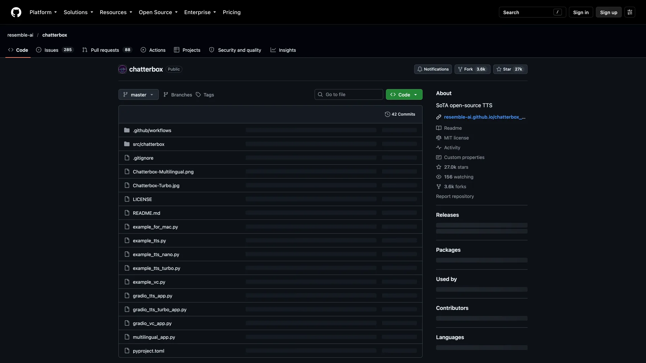The image size is (646, 363).
Task: Open the 42 Commits history
Action: pyautogui.click(x=400, y=114)
